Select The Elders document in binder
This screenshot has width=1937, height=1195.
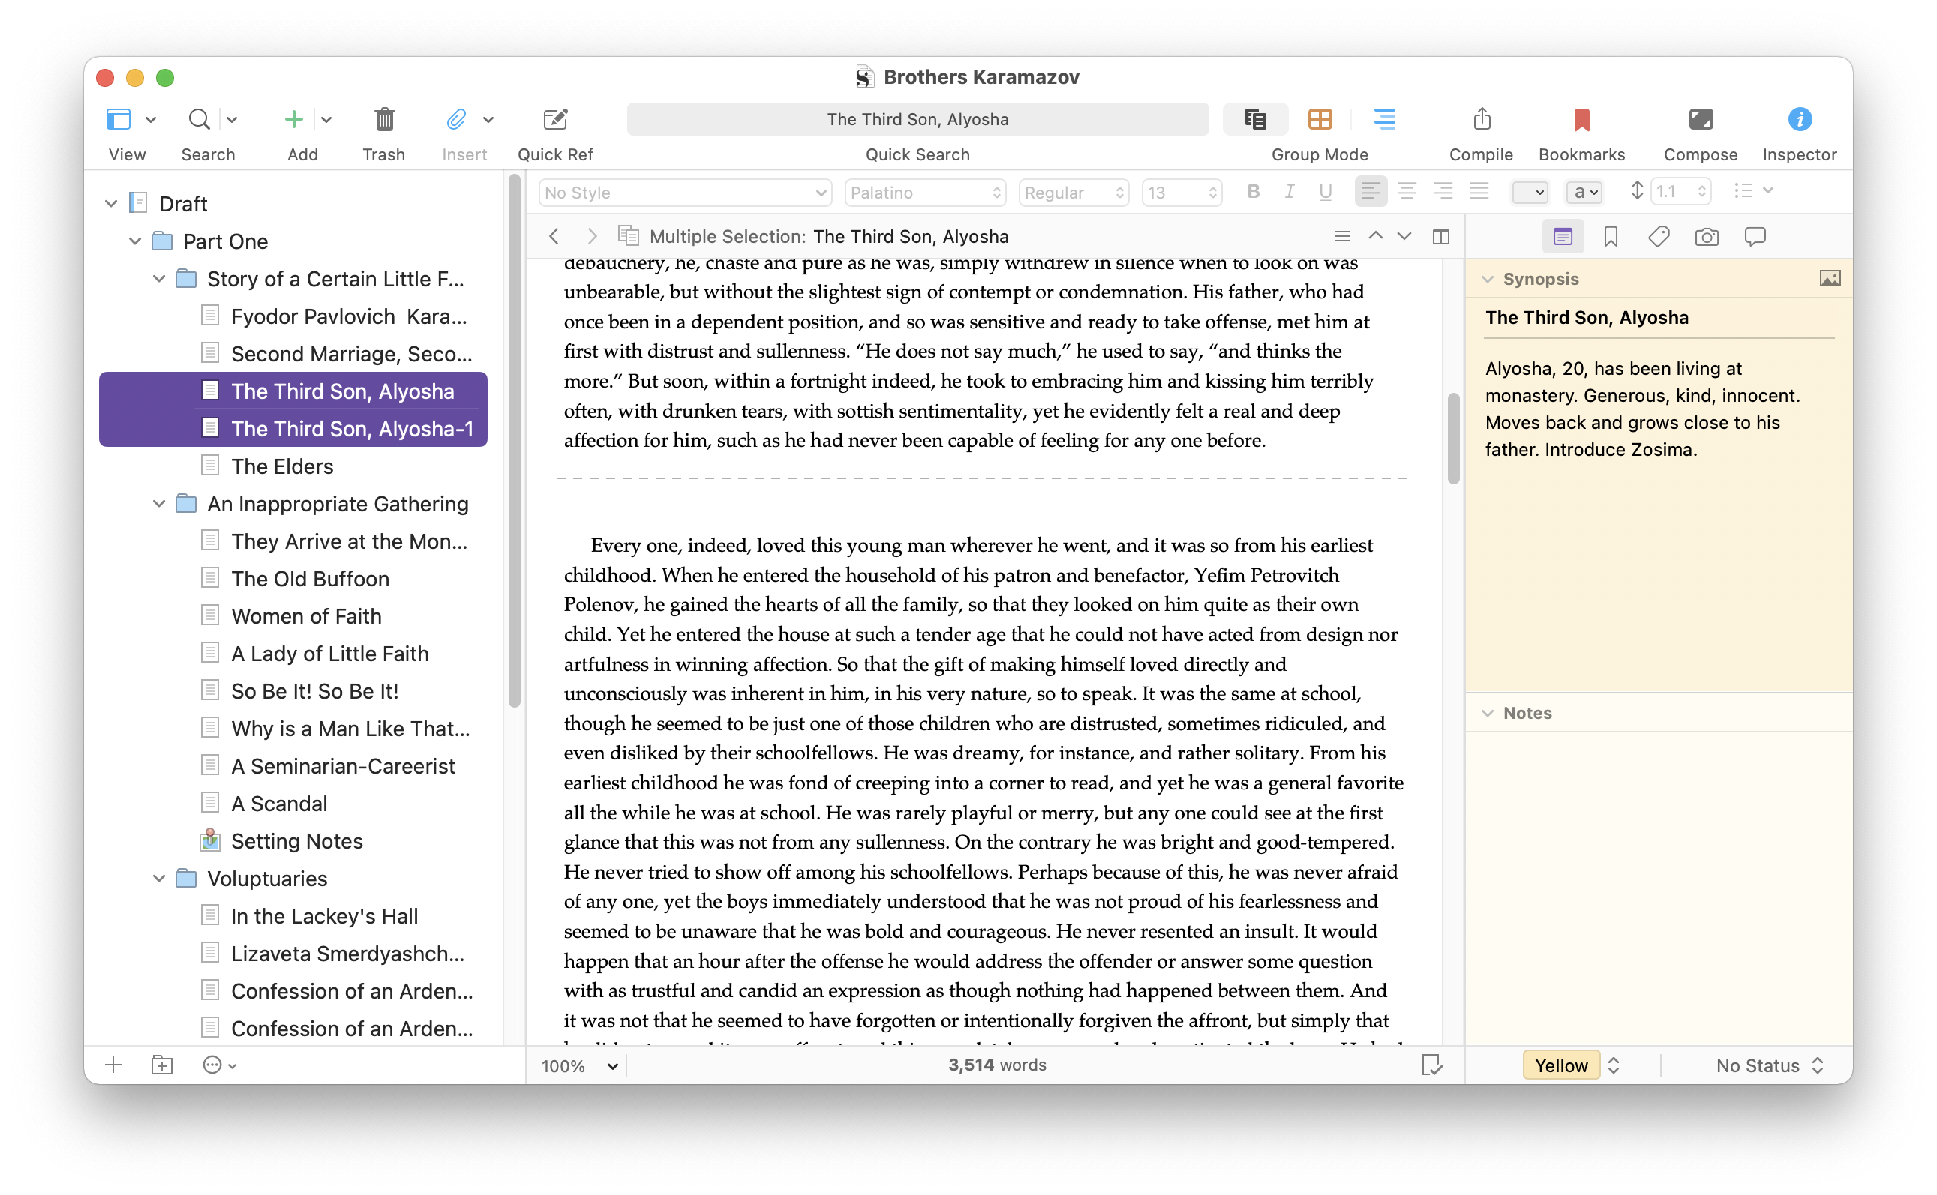[281, 466]
